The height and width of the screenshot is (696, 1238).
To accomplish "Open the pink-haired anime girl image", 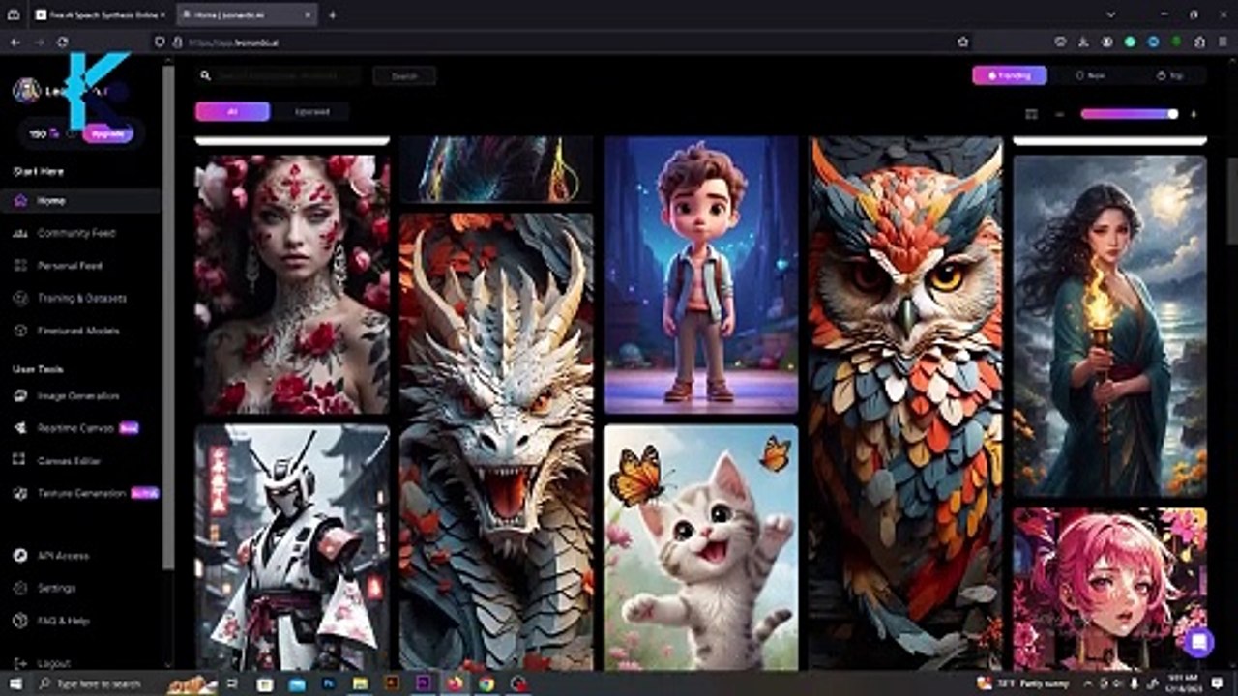I will click(x=1110, y=589).
